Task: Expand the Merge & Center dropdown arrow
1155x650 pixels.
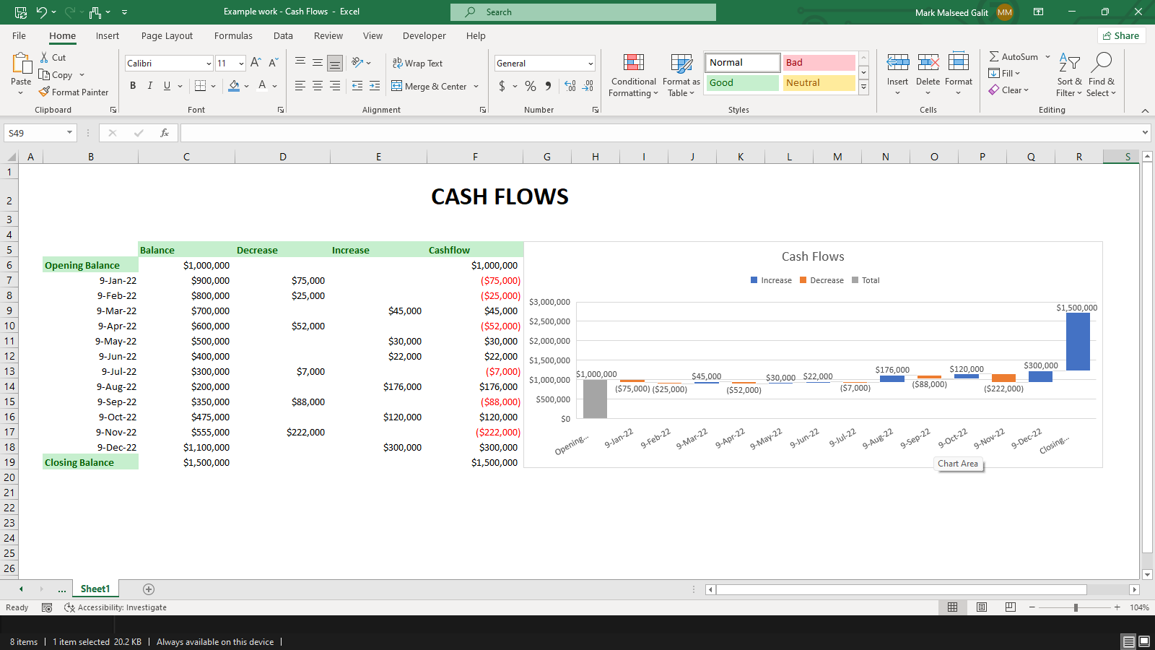Action: 476,87
